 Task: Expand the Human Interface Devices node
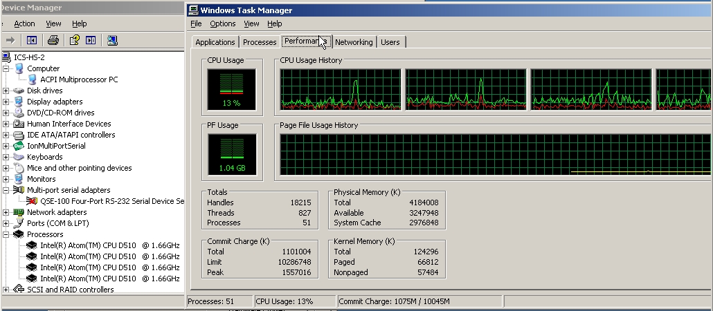pos(6,124)
